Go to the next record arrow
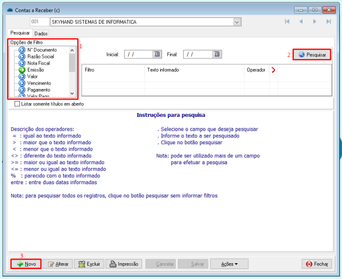The height and width of the screenshot is (279, 342). click(315, 22)
